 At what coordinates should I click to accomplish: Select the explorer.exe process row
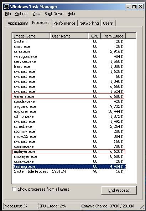pos(69,111)
